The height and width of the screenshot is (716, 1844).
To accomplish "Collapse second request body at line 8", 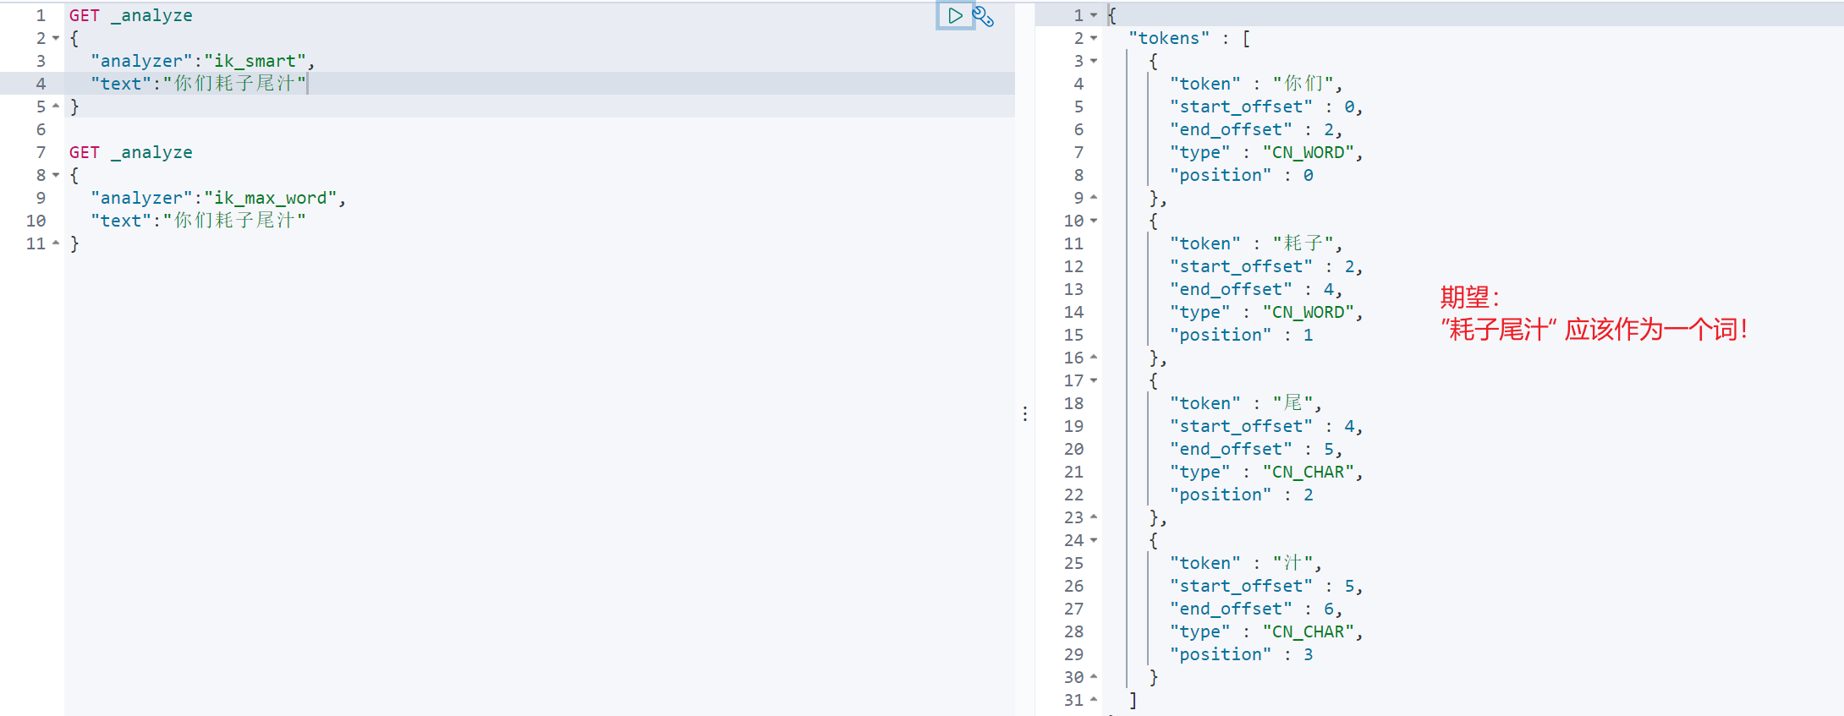I will [x=56, y=175].
